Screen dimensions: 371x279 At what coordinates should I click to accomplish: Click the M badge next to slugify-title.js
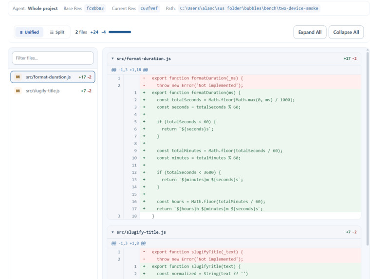coord(18,91)
